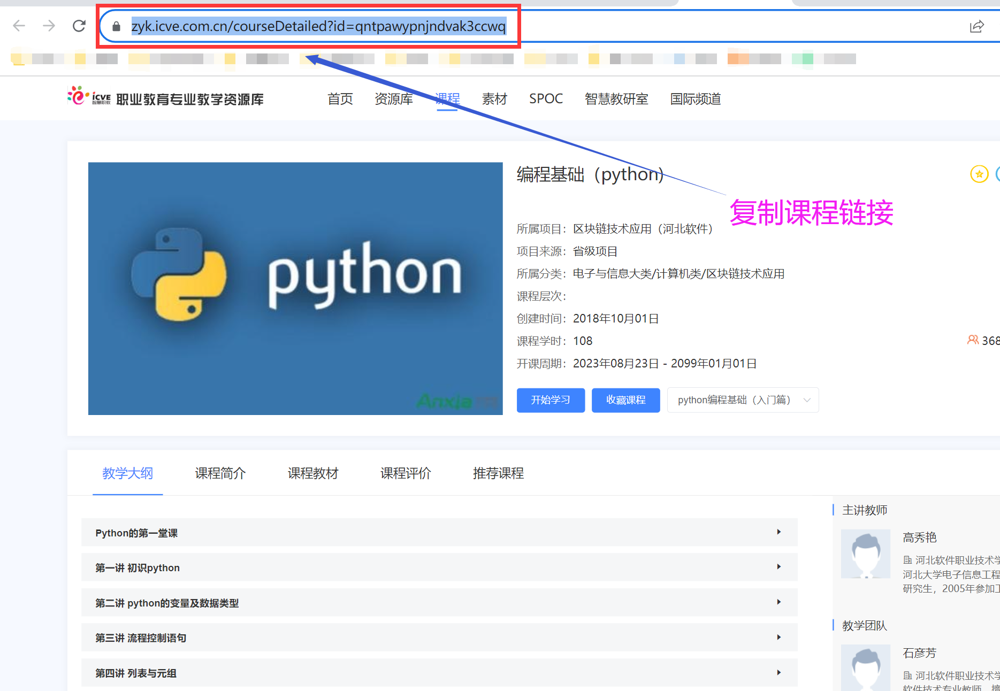1000x691 pixels.
Task: Go forward using the browser forward arrow
Action: (49, 26)
